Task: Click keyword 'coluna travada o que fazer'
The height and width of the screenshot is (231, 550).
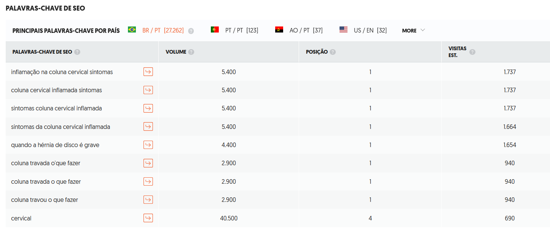Action: [x=46, y=181]
